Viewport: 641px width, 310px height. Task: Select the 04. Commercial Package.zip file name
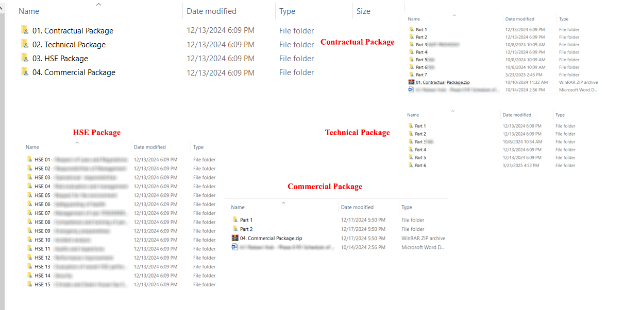click(x=271, y=239)
